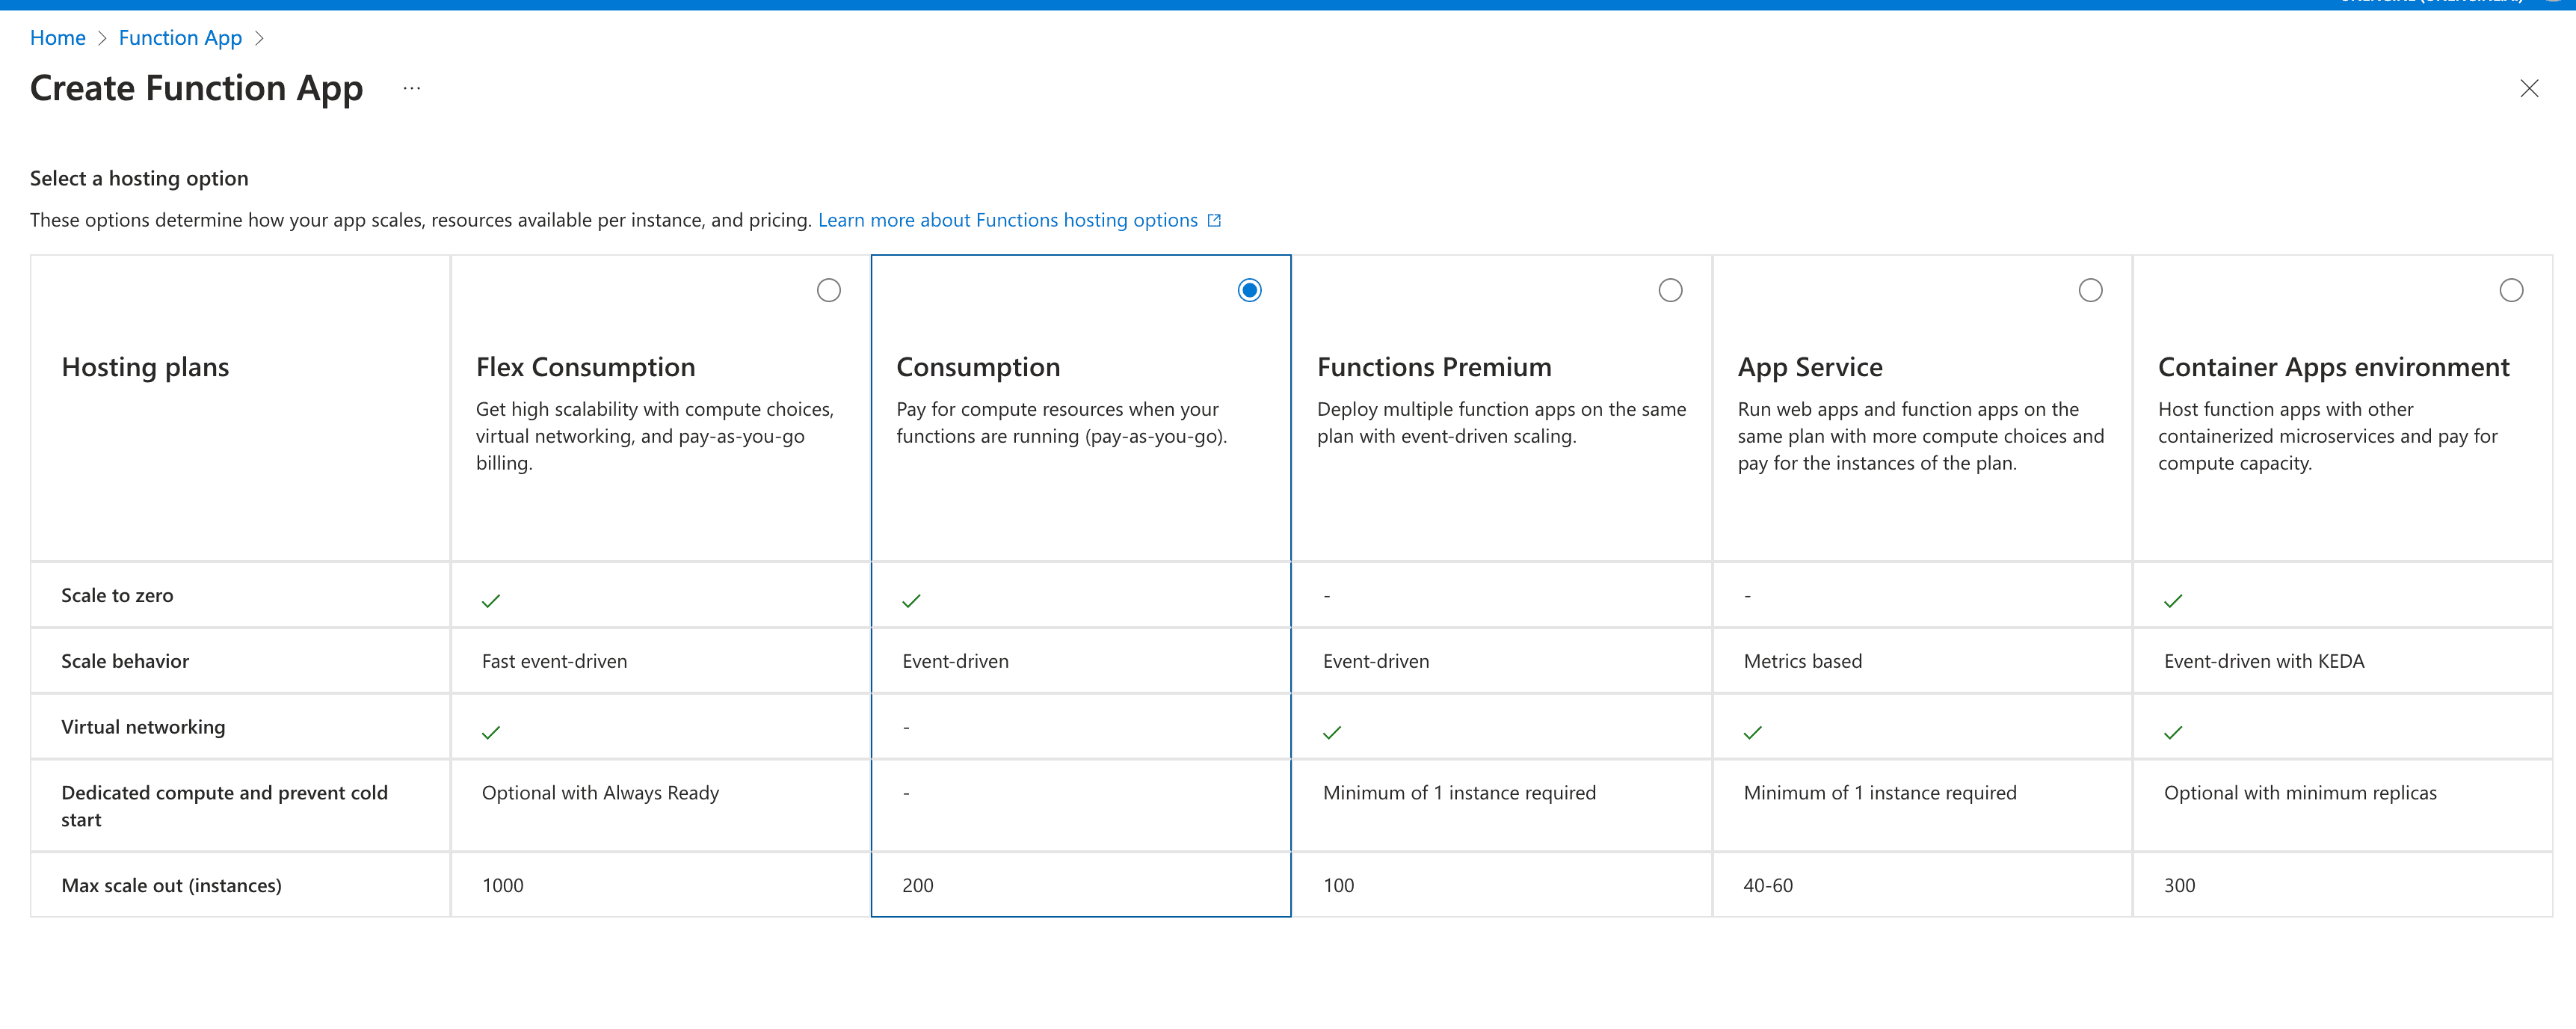Open Learn more about Functions hosting options
The width and height of the screenshot is (2576, 1029).
coord(1007,220)
